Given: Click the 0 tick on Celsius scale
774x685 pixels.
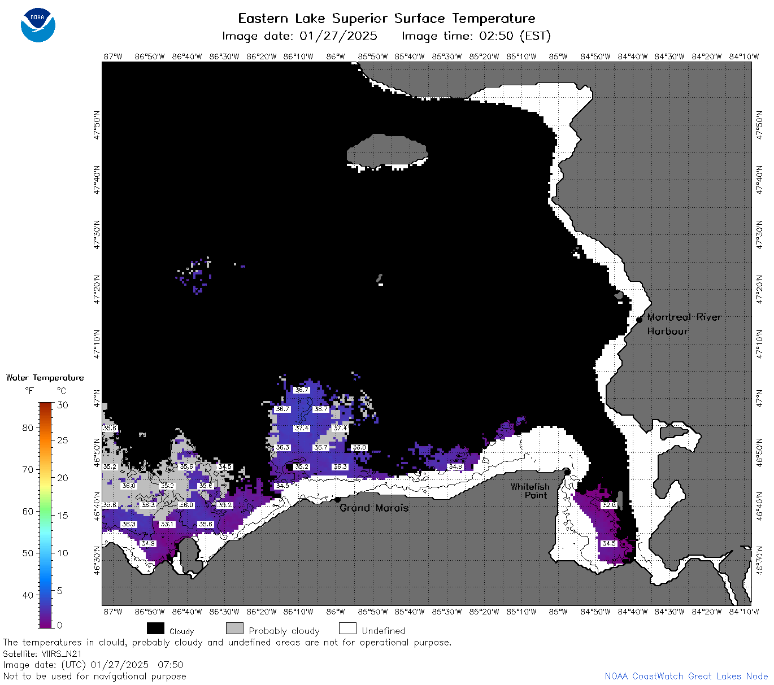Looking at the screenshot, I should (x=60, y=625).
